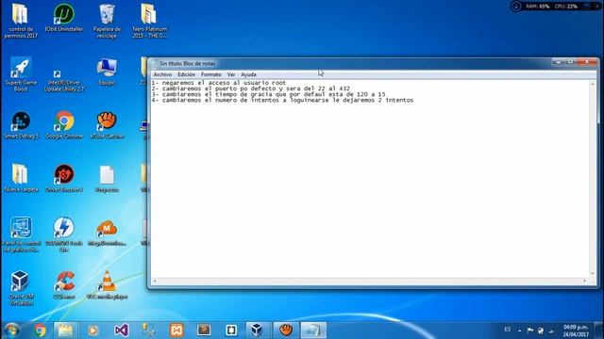The height and width of the screenshot is (339, 604).
Task: Launch DAEMON Tools Lite shortcut
Action: (64, 234)
